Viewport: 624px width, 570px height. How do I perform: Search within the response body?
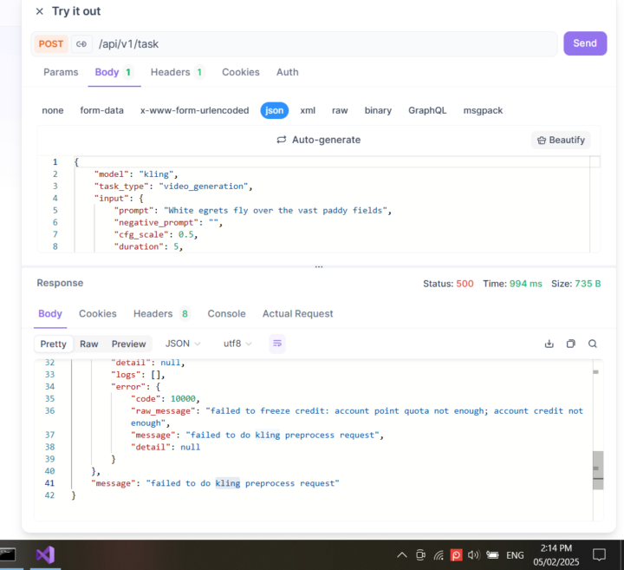(x=593, y=344)
